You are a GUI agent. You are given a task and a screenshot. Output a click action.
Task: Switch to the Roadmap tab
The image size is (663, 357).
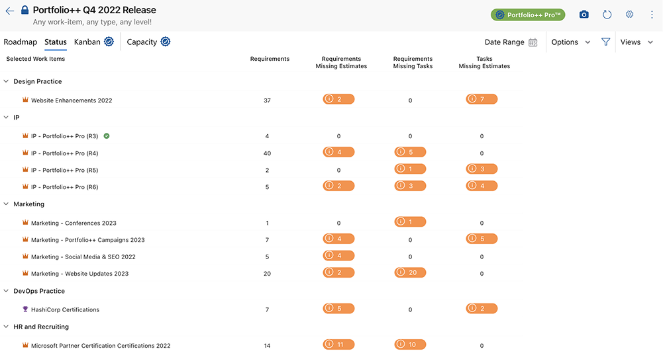click(21, 42)
